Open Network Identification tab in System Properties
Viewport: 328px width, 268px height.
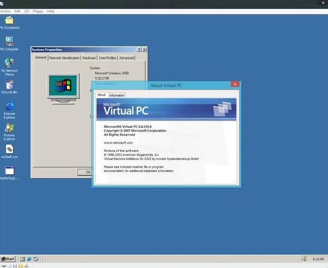(64, 58)
